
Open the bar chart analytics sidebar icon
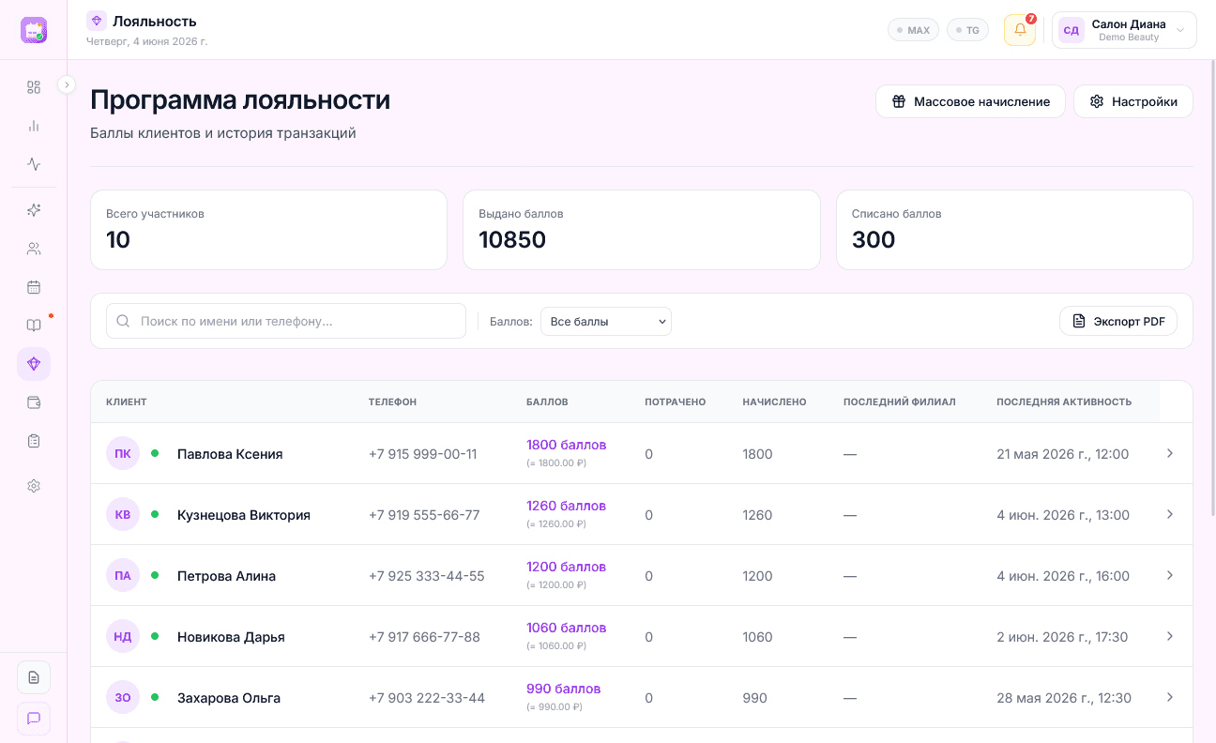[x=34, y=126]
